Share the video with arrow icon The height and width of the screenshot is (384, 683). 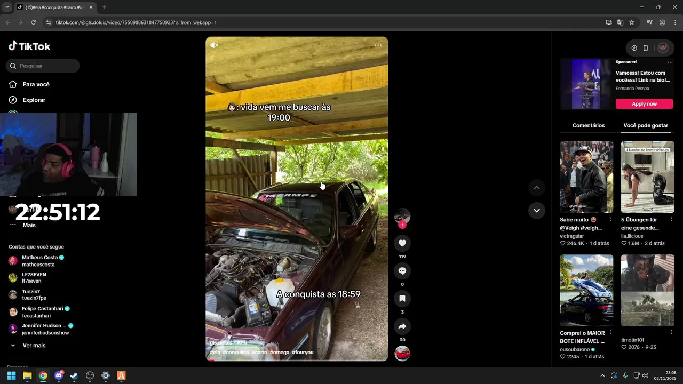pyautogui.click(x=402, y=326)
